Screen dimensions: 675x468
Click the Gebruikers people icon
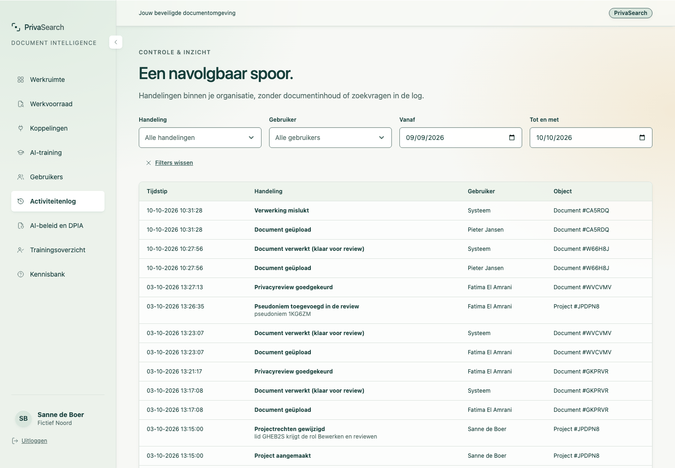tap(21, 177)
